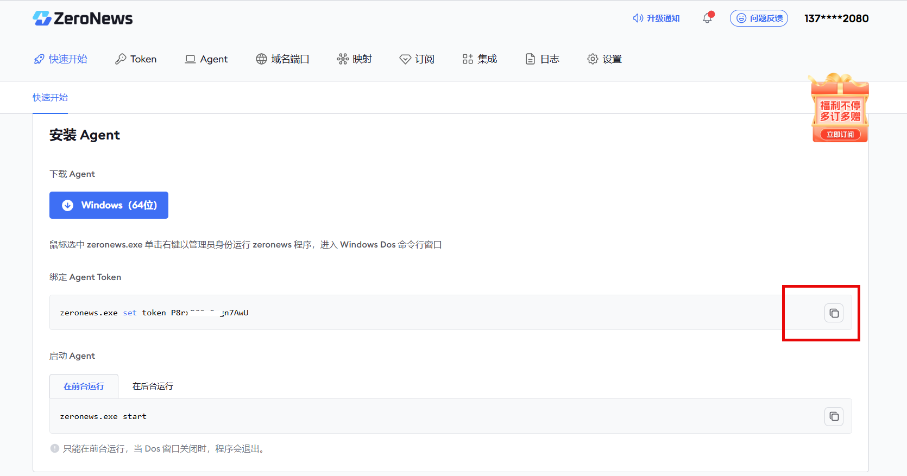Click the ZeroNews logo

[x=83, y=18]
